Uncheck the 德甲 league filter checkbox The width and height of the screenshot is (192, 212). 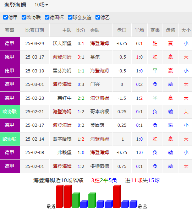6,17
